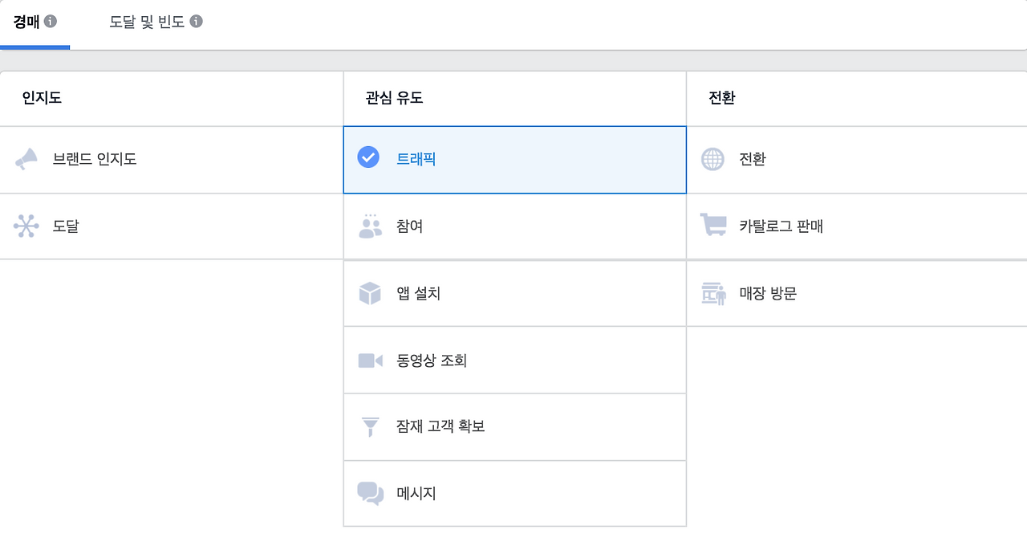Screen dimensions: 1027x546
Task: Click the app install cube icon
Action: [368, 292]
